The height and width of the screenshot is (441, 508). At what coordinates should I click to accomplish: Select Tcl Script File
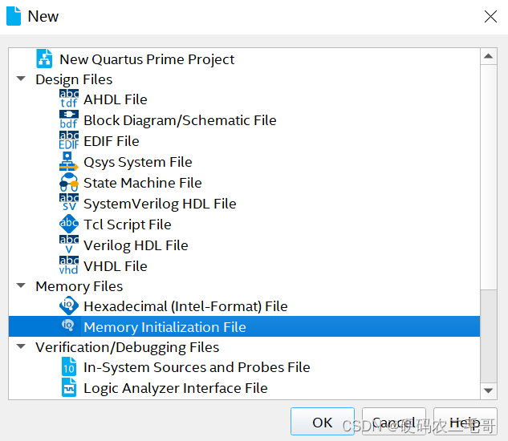click(128, 225)
